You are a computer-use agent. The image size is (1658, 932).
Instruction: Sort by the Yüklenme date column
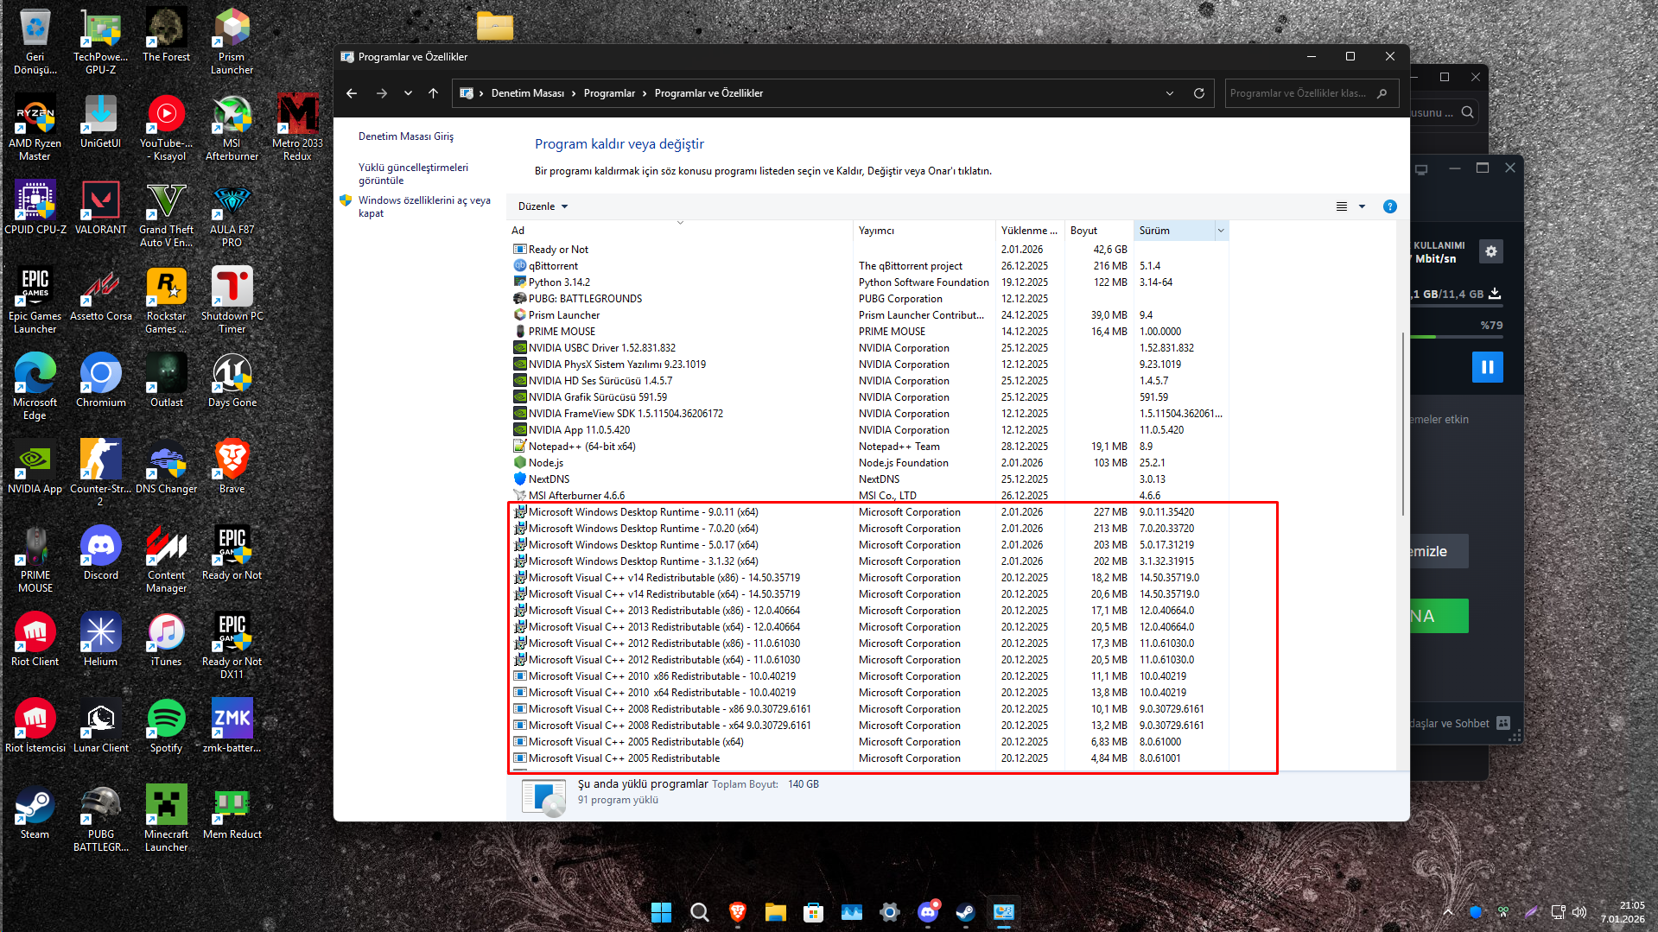click(1030, 231)
